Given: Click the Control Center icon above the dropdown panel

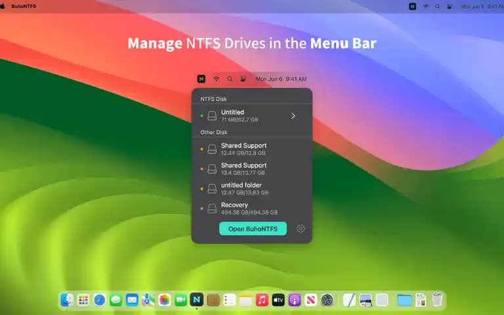Looking at the screenshot, I should 243,79.
